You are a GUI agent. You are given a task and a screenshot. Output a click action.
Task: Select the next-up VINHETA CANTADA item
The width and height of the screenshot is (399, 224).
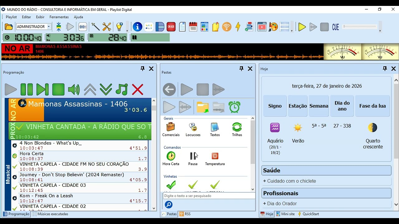coord(80,131)
